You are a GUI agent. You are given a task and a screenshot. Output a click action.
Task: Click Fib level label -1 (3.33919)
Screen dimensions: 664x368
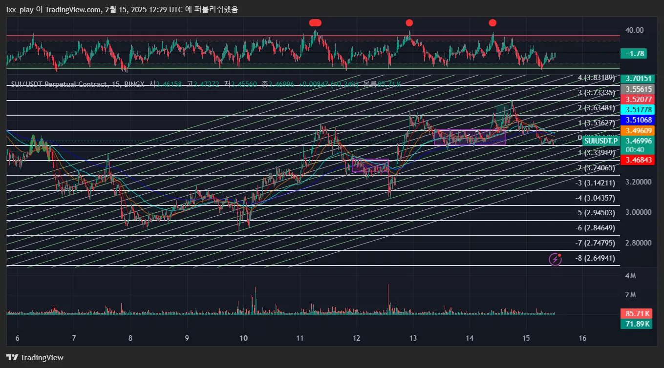tap(595, 153)
